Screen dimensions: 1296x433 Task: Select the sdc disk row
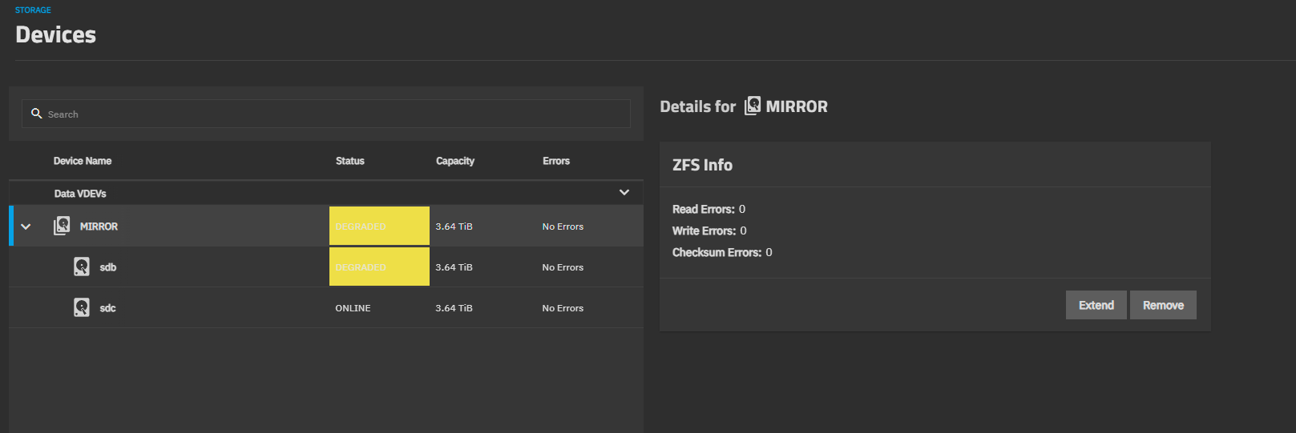point(326,307)
